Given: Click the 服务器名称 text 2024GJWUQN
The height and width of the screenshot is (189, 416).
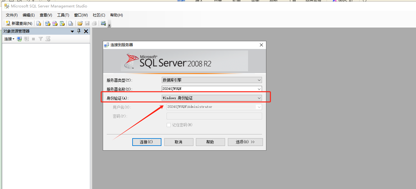Looking at the screenshot, I should coord(172,89).
